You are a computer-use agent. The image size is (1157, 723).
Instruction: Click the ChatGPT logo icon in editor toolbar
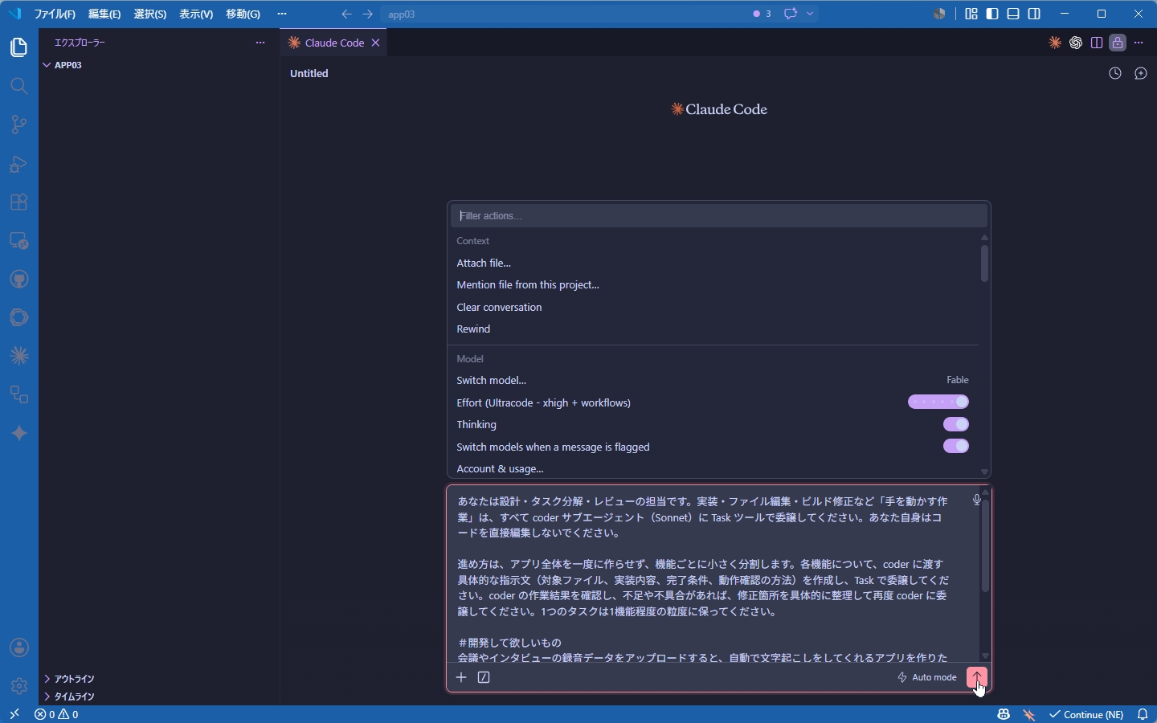pyautogui.click(x=1076, y=43)
